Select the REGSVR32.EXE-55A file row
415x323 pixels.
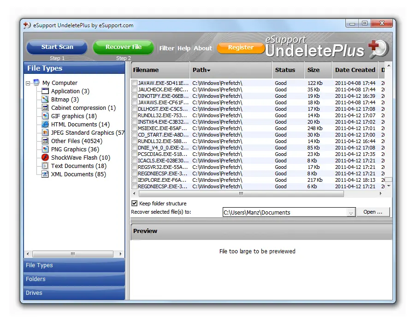[x=258, y=167]
